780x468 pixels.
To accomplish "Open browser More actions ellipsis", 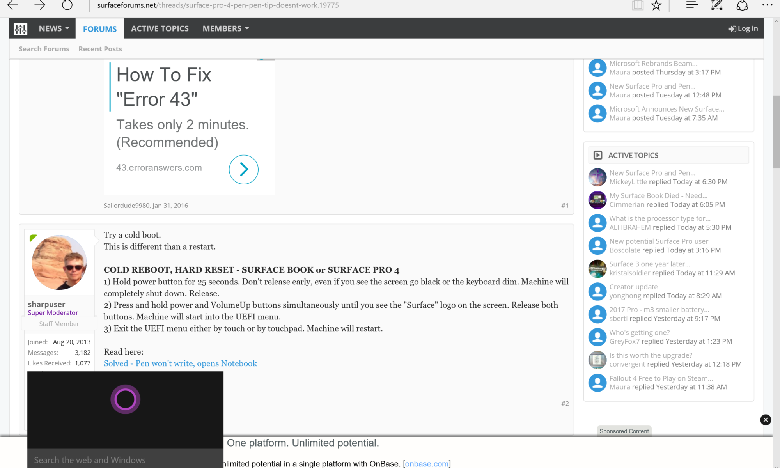I will 767,5.
